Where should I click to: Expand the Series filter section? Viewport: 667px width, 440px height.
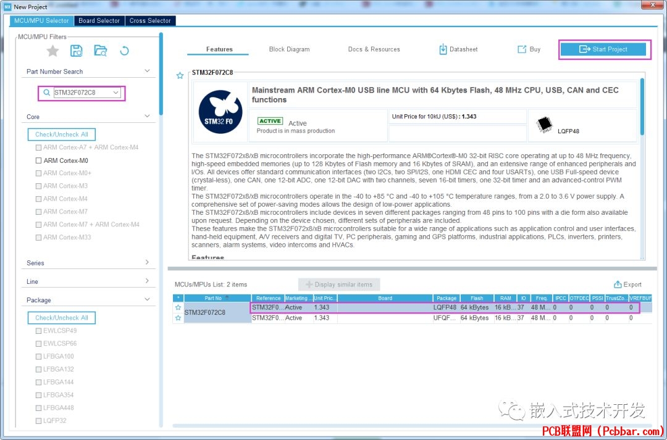(147, 262)
